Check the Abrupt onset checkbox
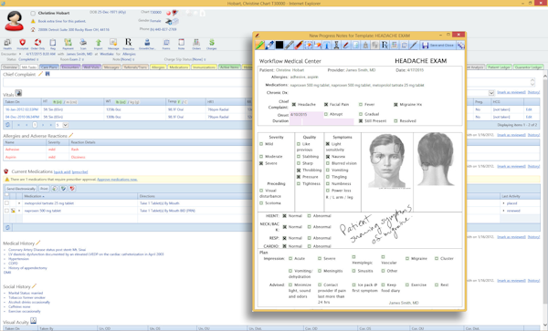The image size is (548, 331). [326, 114]
